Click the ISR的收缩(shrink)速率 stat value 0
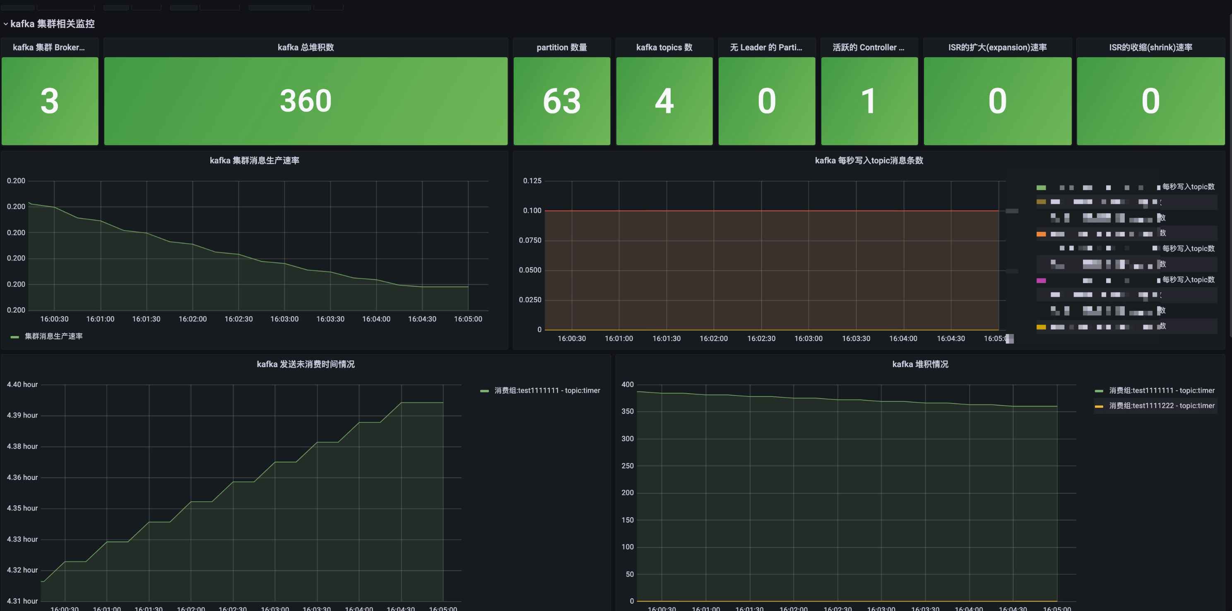 (1150, 101)
